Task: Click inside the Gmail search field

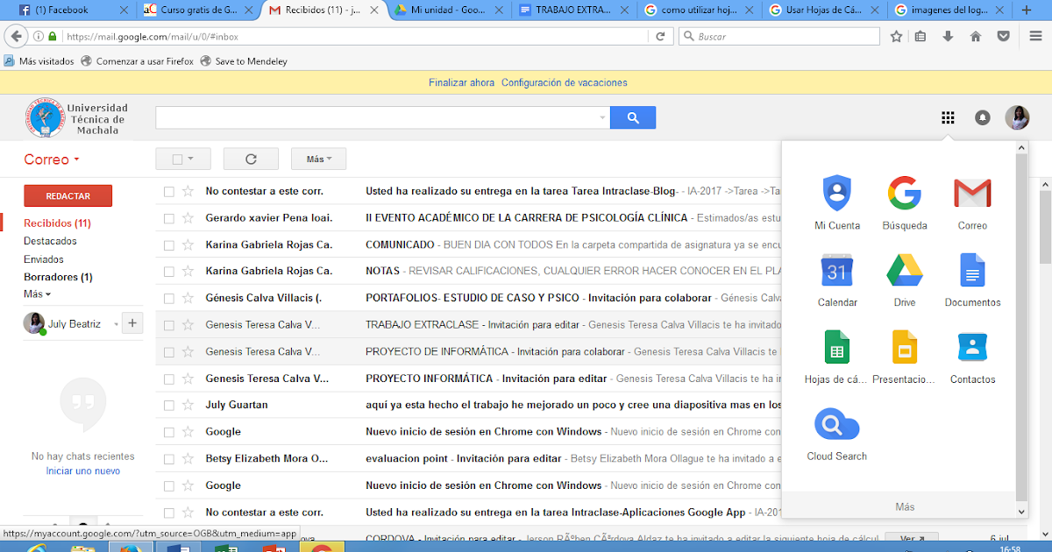Action: pyautogui.click(x=377, y=117)
